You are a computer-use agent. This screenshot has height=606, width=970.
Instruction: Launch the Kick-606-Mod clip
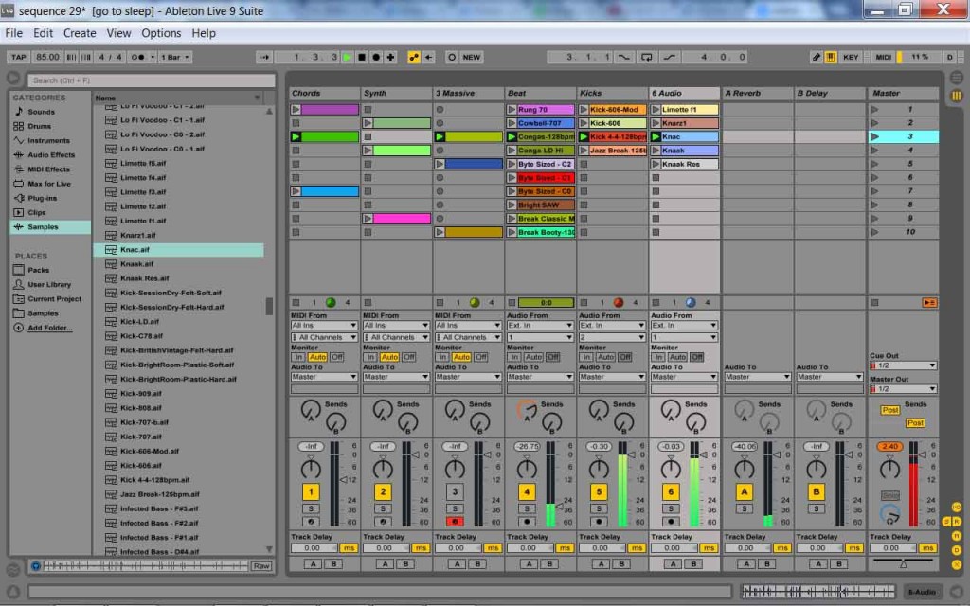[584, 110]
